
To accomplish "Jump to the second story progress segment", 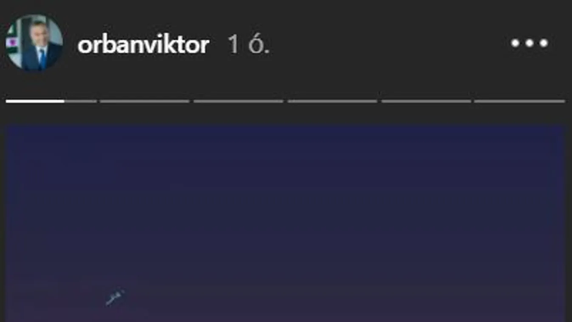I will 144,101.
